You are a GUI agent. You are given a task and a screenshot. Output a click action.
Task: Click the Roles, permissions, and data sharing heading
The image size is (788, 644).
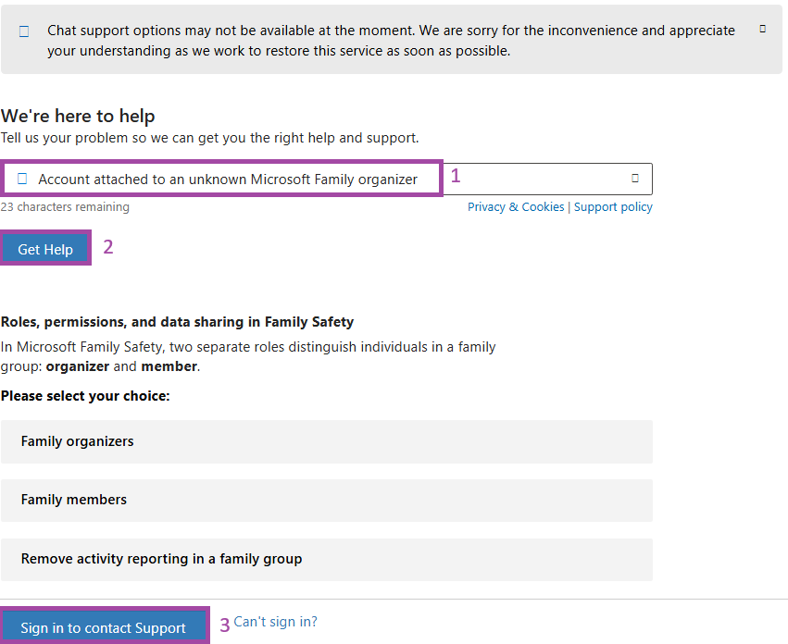point(178,322)
